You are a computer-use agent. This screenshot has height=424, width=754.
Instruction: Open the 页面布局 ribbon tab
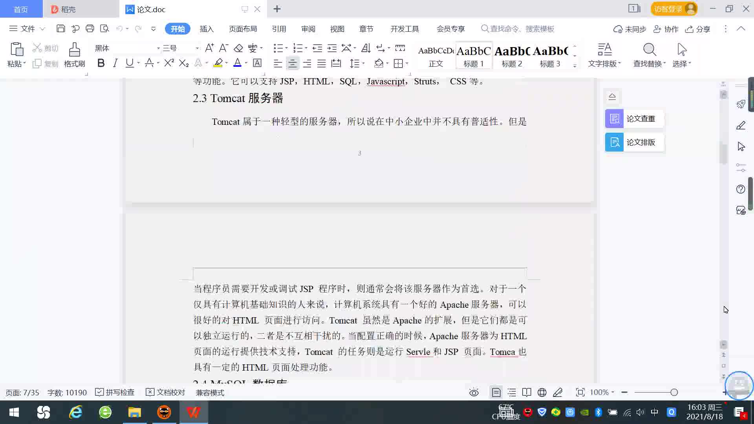point(243,29)
